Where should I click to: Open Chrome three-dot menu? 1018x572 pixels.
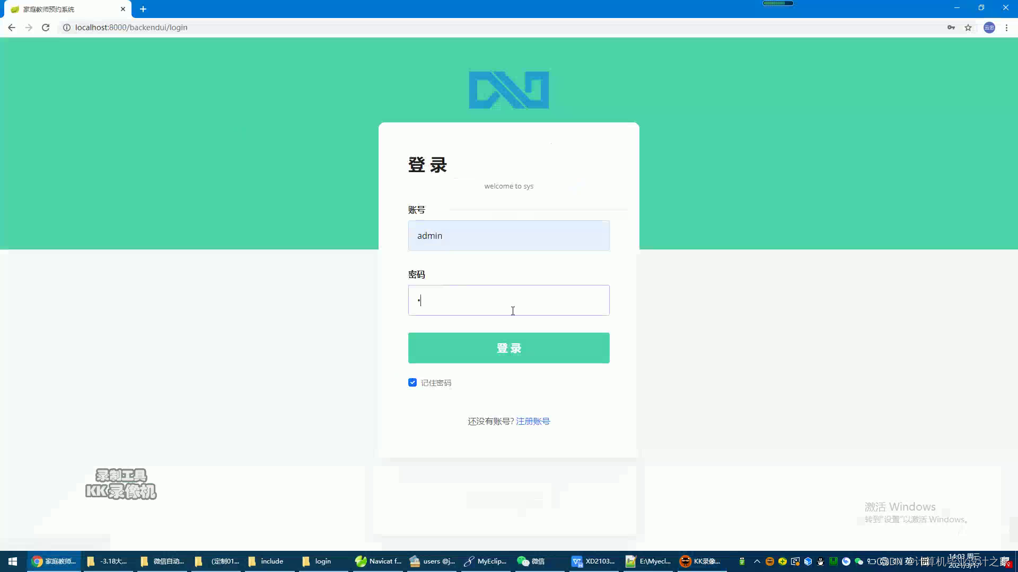1006,28
